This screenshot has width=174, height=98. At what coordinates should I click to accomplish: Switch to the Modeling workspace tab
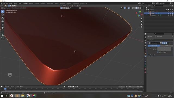click(31, 4)
